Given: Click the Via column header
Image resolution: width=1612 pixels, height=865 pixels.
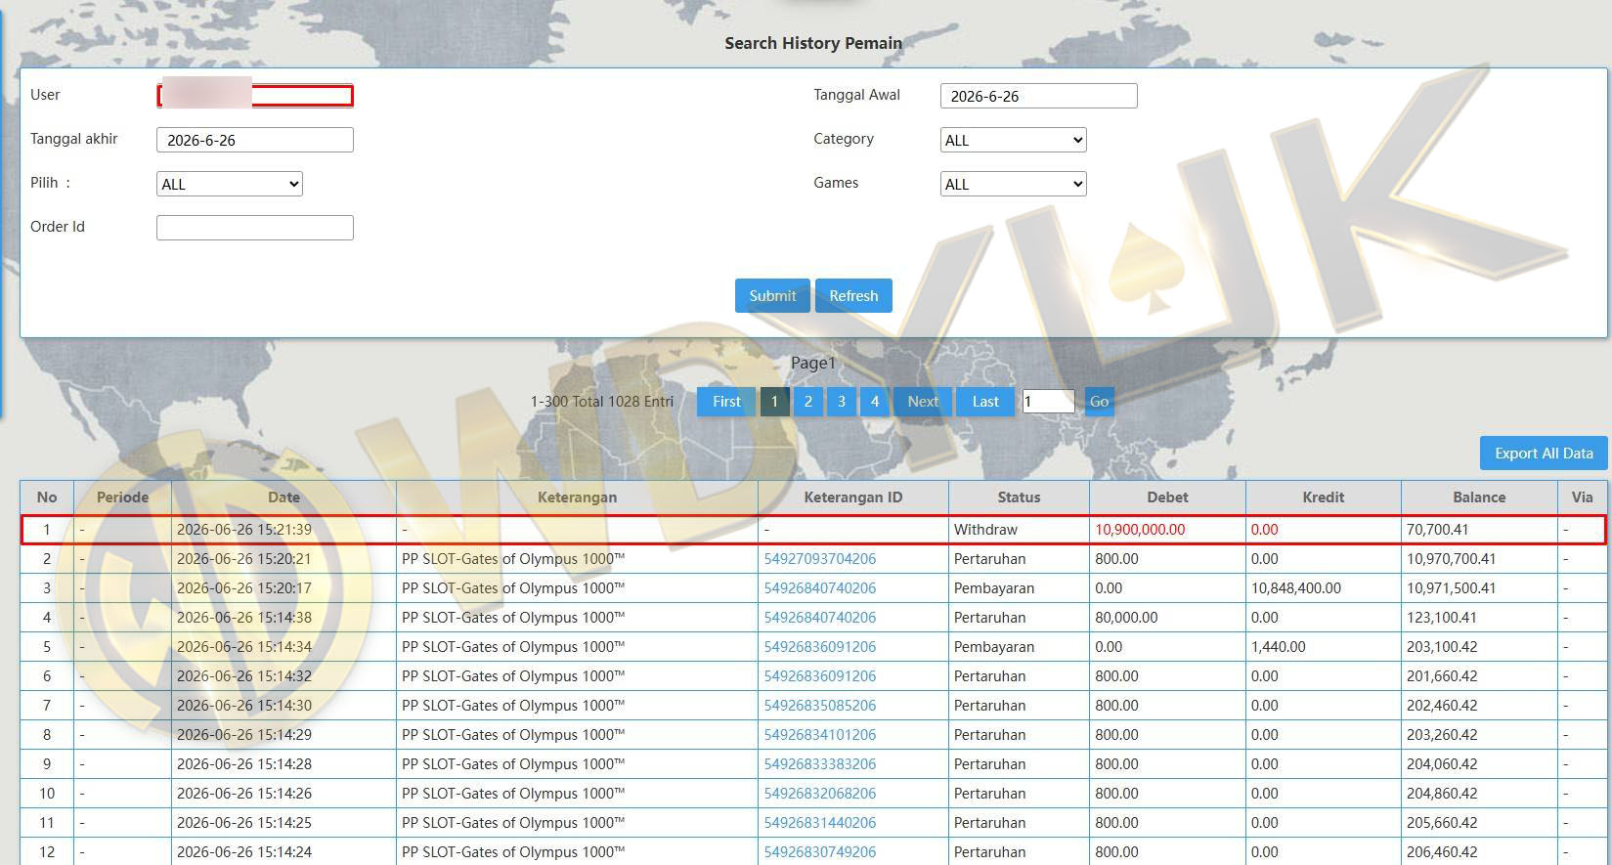Looking at the screenshot, I should 1582,497.
